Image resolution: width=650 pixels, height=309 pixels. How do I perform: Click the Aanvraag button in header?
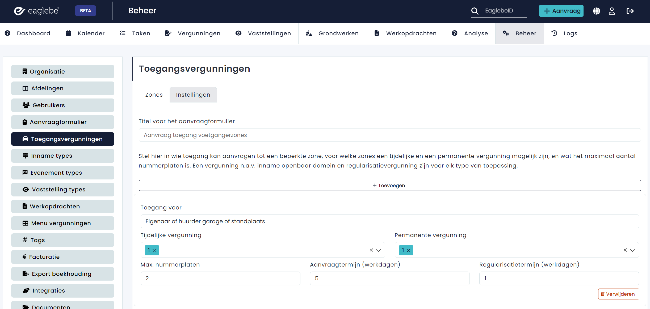[561, 11]
